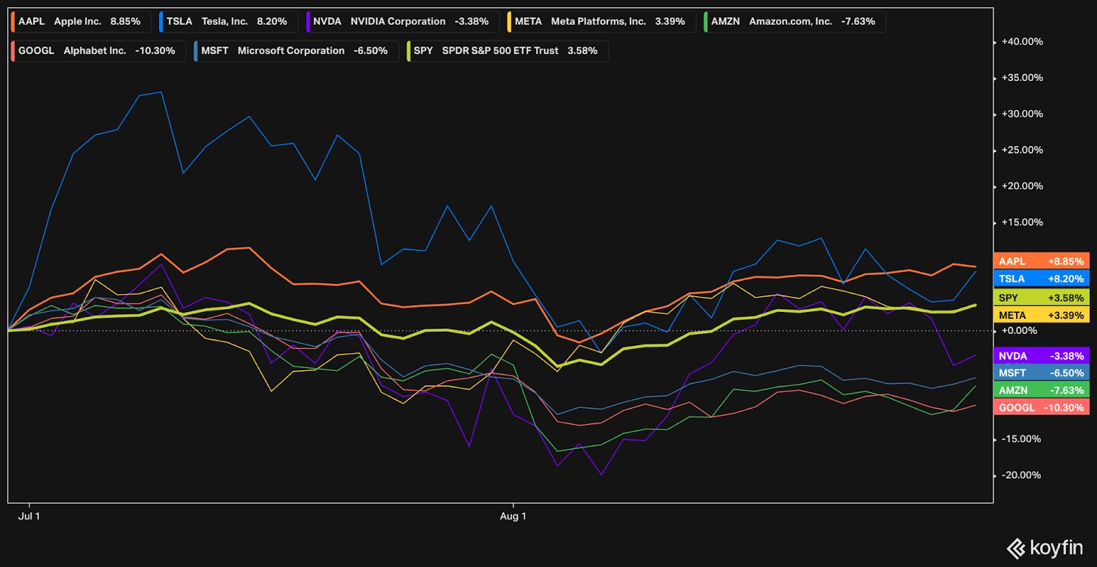
Task: Click the MSFT -6.50% price tag
Action: pyautogui.click(x=1041, y=373)
